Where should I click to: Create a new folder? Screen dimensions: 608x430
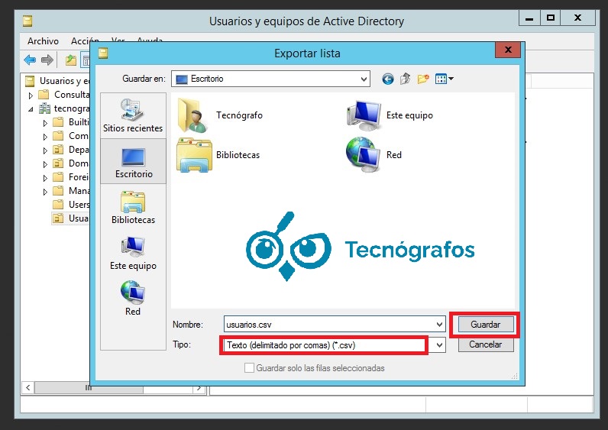coord(422,79)
